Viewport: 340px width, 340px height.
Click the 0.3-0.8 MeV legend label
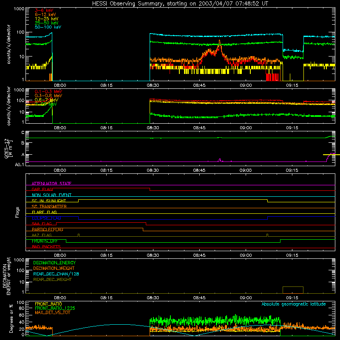click(48, 96)
